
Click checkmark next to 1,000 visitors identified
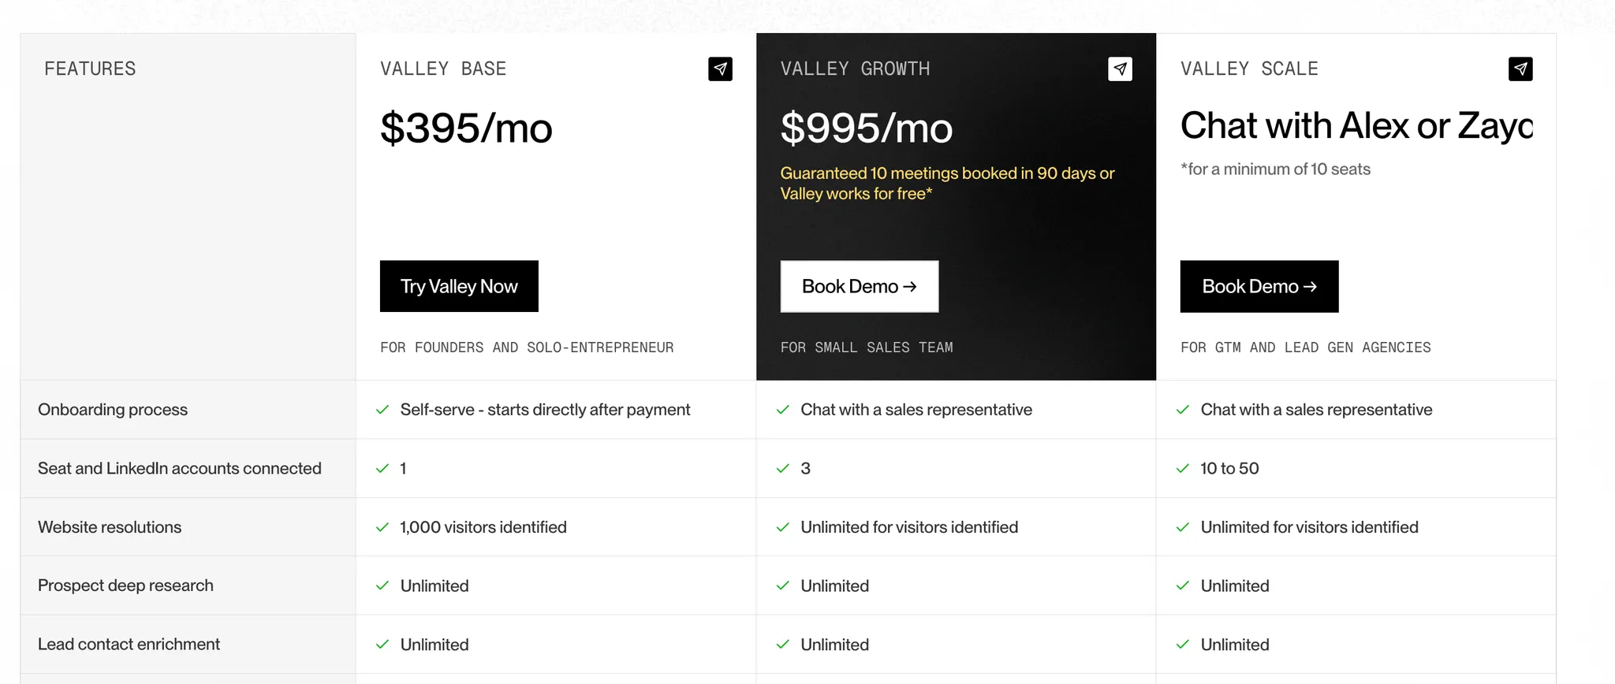pos(382,527)
